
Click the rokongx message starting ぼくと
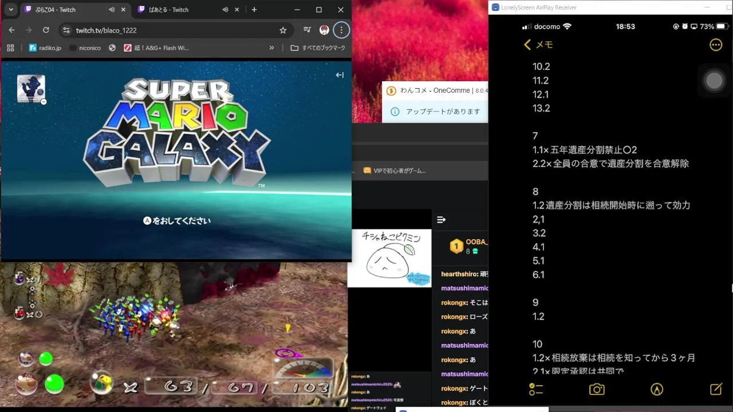(464, 403)
